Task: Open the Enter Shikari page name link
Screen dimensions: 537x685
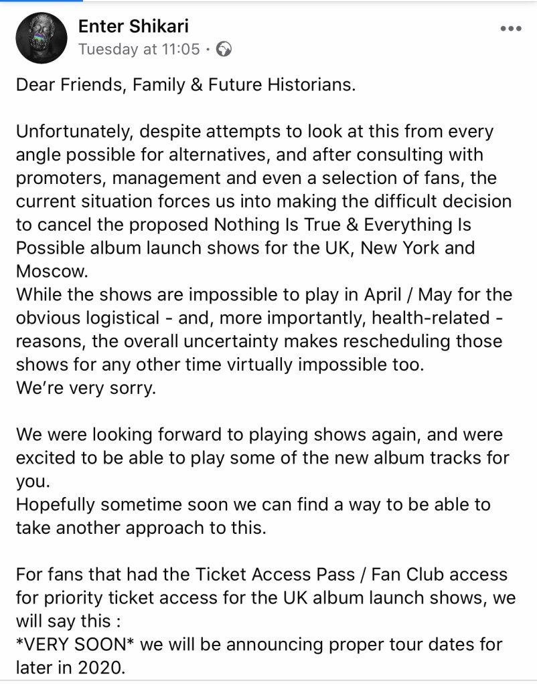Action: tap(133, 26)
